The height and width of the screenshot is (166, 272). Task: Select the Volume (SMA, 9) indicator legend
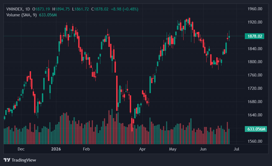point(22,15)
